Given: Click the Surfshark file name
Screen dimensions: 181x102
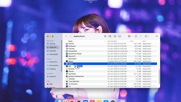Looking at the screenshot, I should pyautogui.click(x=72, y=74).
